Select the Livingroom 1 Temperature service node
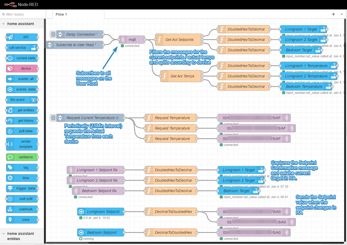The image size is (347, 245). [x=309, y=66]
